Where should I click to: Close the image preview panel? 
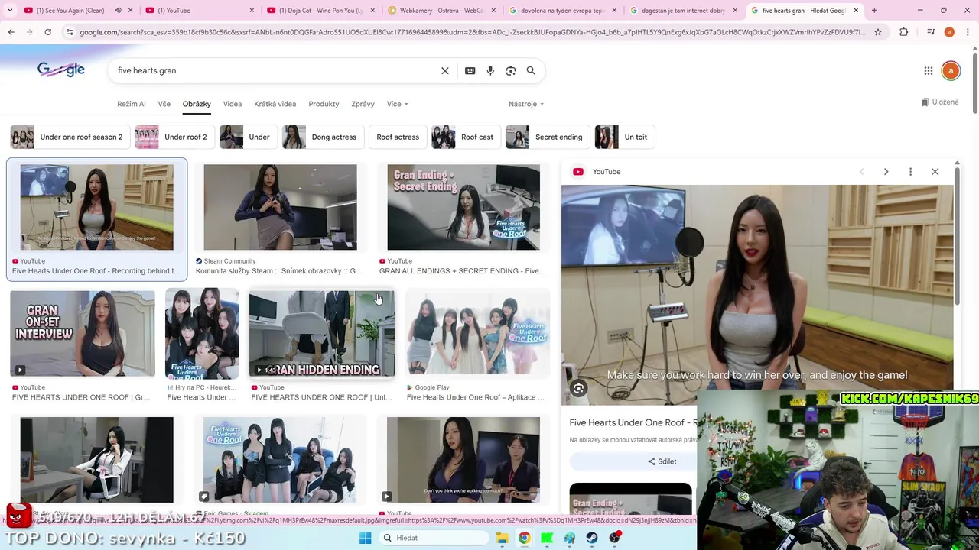(x=935, y=172)
